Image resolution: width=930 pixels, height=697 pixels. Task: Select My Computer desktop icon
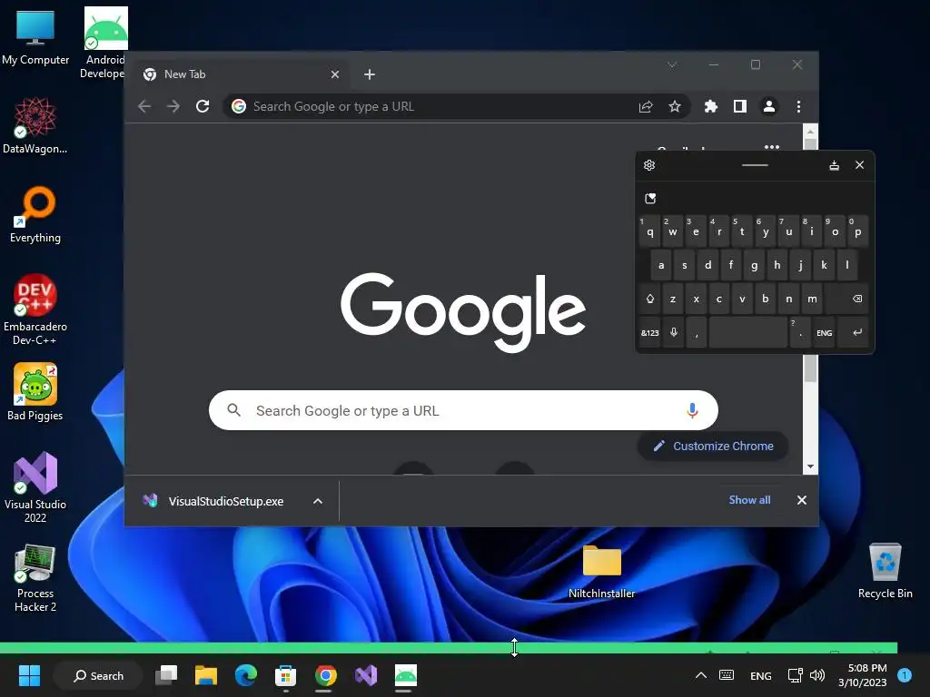pos(35,36)
